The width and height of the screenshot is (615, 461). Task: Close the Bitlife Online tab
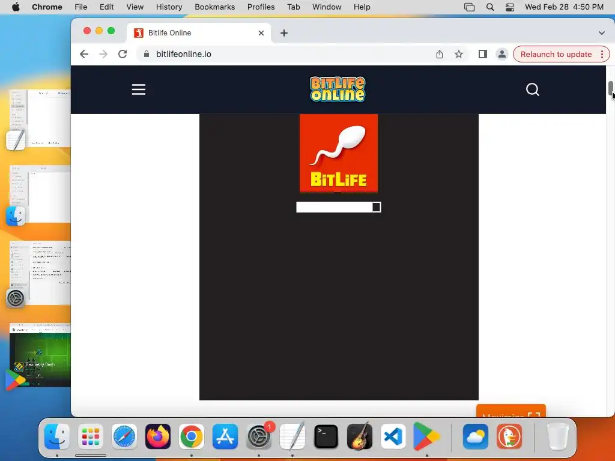(x=261, y=33)
